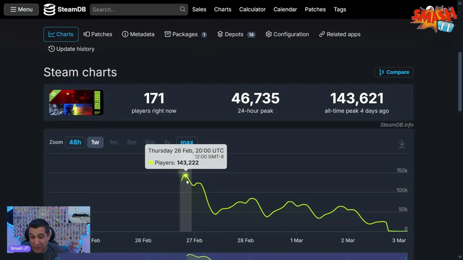This screenshot has height=260, width=463.
Task: Click the '27 Feb' axis label
Action: 194,240
